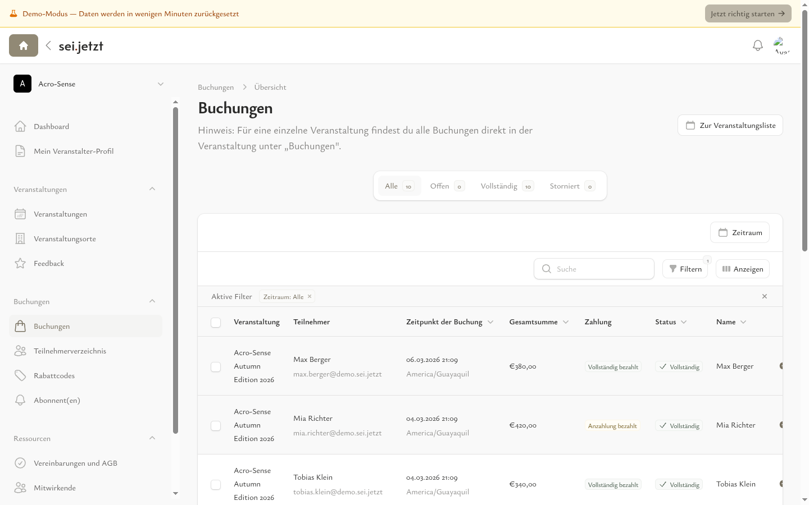Open the user avatar menu
809x505 pixels.
point(781,45)
